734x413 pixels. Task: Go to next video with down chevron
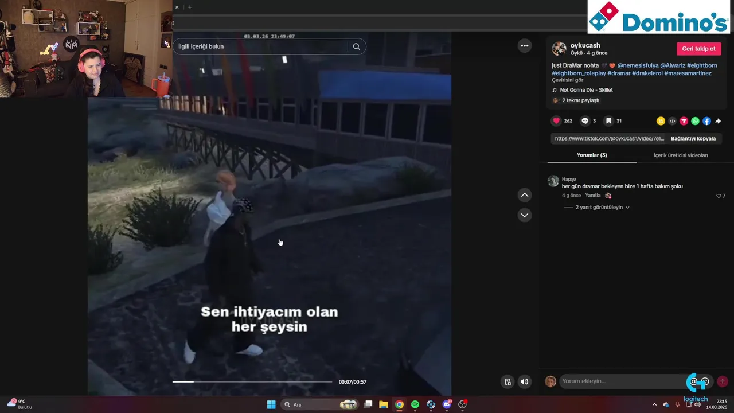525,215
